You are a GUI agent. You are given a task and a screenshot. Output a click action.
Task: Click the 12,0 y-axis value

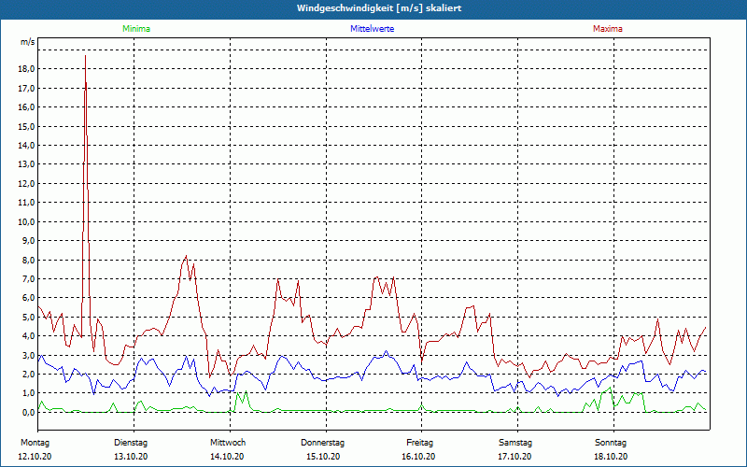[26, 183]
